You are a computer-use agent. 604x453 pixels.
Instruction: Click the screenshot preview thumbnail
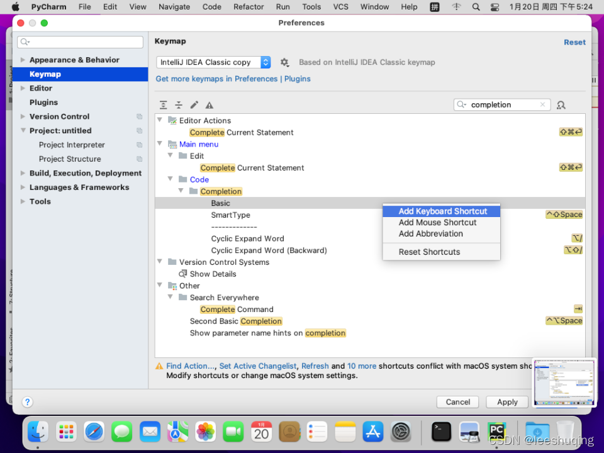pos(564,383)
